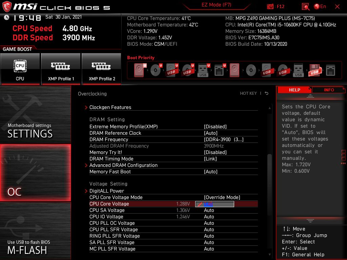Open the OC overclocking section
This screenshot has height=260, width=347.
[35, 173]
